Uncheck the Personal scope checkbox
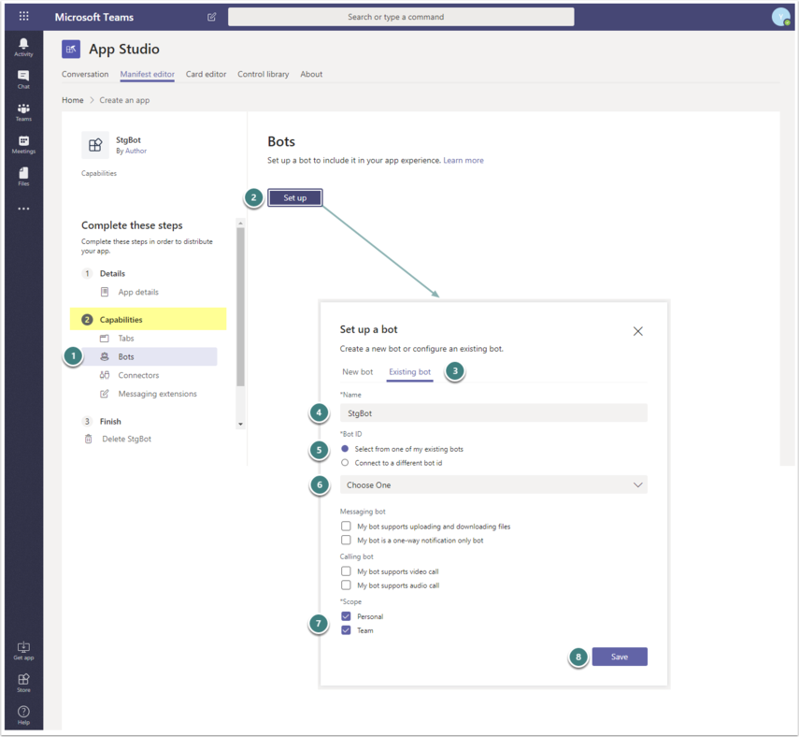The height and width of the screenshot is (737, 799). [346, 616]
